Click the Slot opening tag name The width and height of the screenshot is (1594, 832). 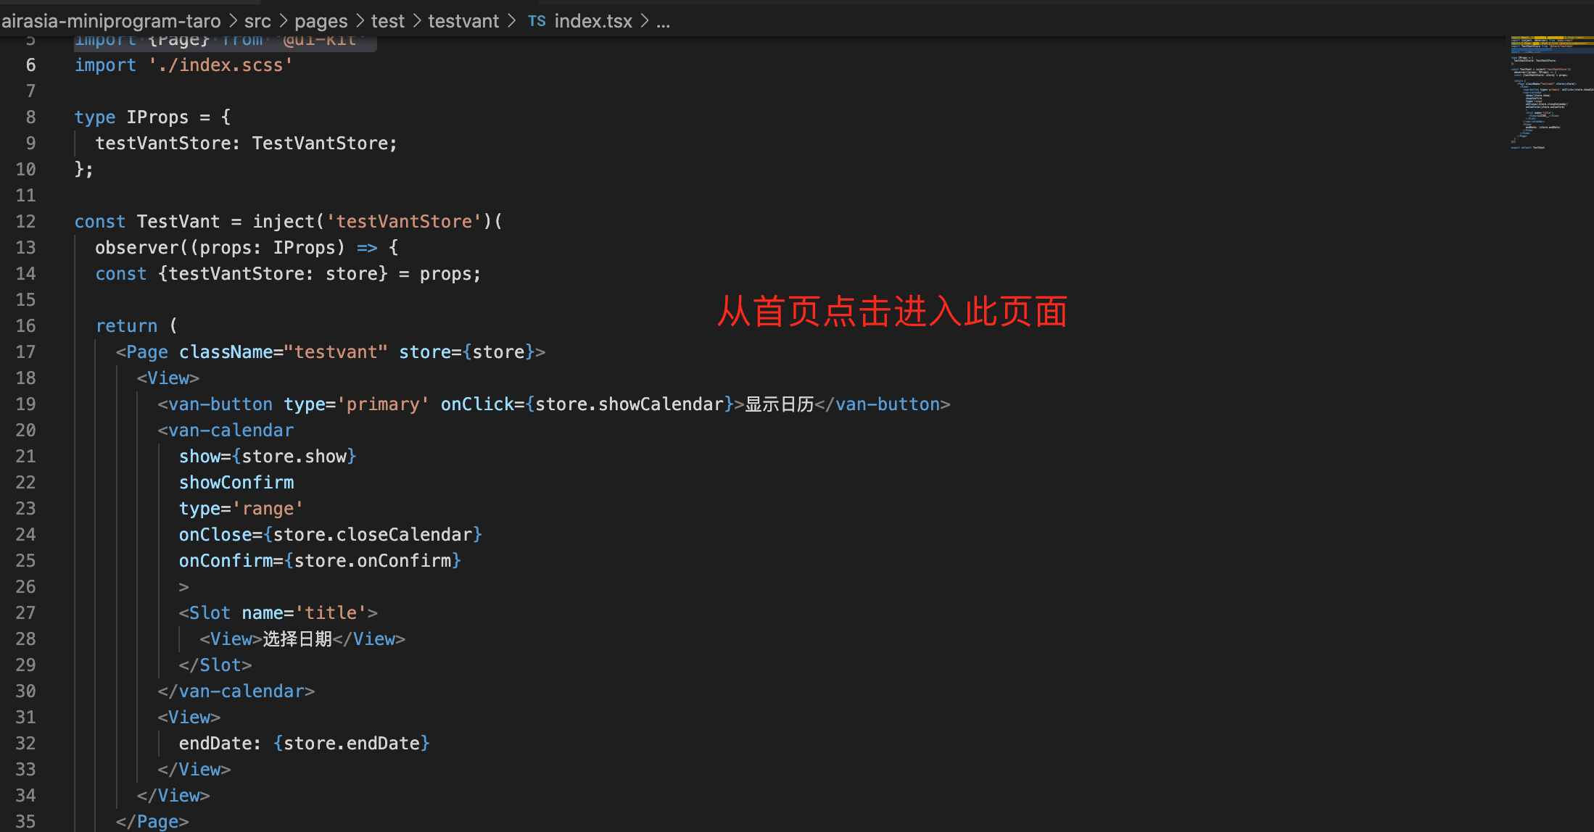click(210, 613)
